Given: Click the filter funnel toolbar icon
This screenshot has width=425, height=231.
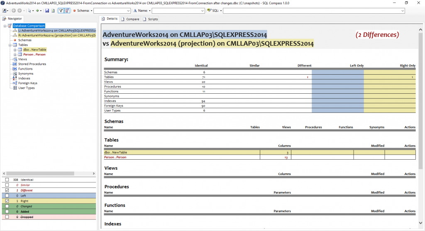Looking at the screenshot, I should (60, 10).
